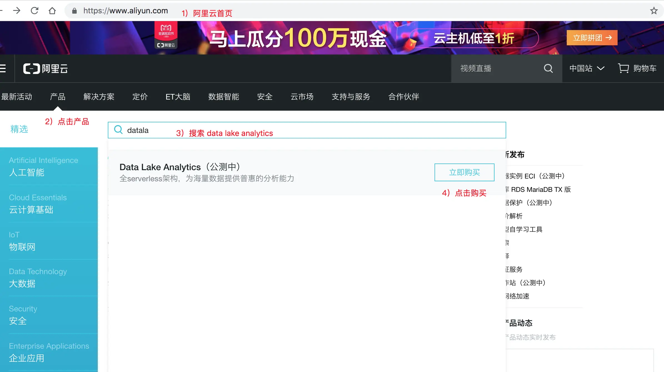Click the 立即购买 button
The width and height of the screenshot is (664, 372).
coord(464,172)
